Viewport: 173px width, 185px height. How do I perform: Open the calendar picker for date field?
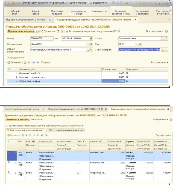(x=91, y=39)
